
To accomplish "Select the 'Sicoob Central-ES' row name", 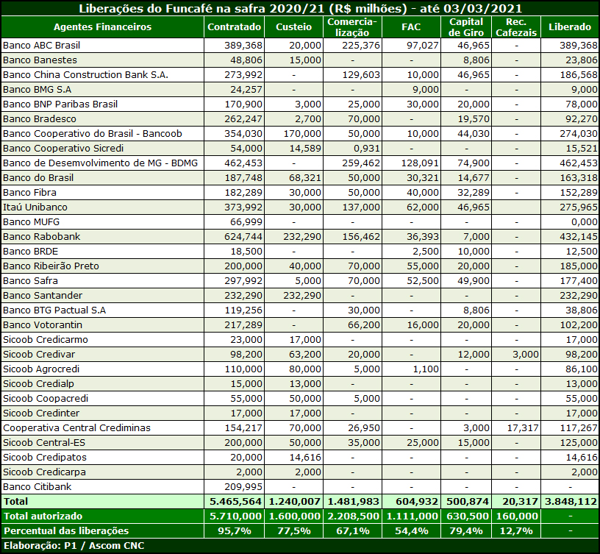I will coord(44,443).
